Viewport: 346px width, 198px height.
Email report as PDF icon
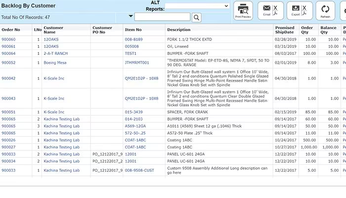click(275, 14)
